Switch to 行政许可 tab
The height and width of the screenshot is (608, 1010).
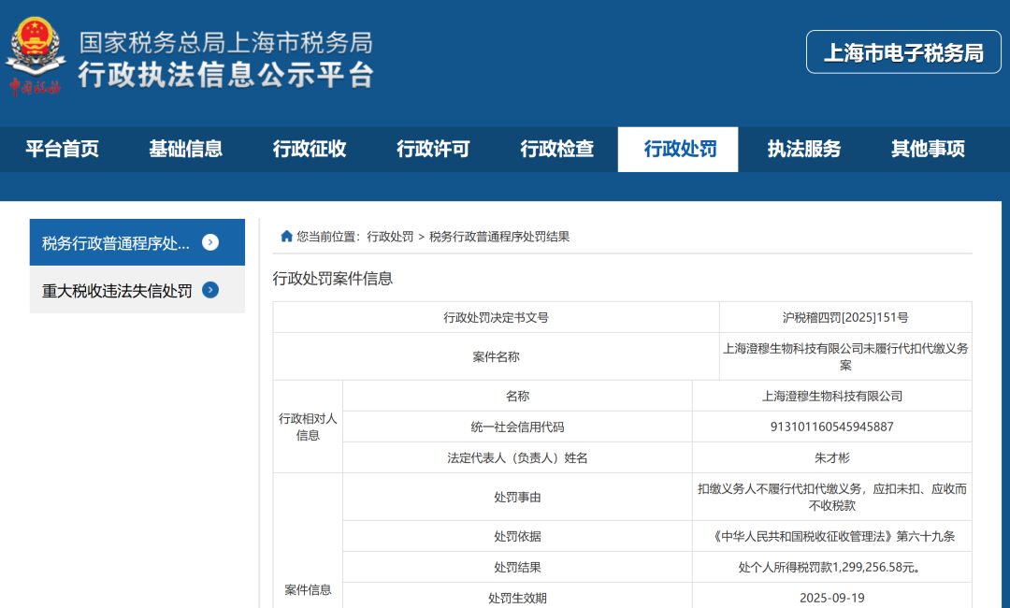click(x=433, y=149)
